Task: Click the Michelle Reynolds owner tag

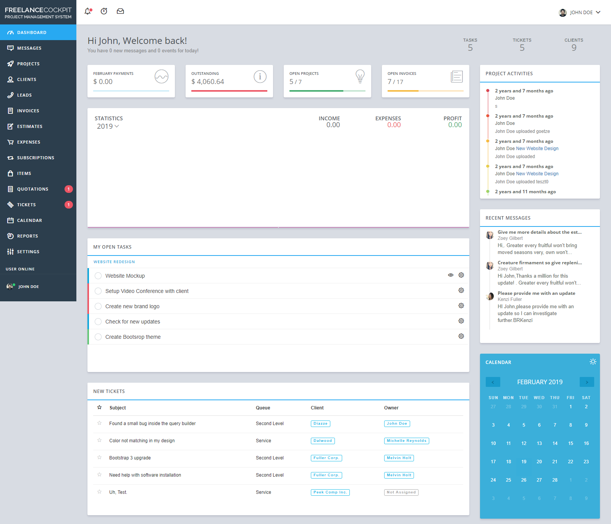Action: (406, 440)
